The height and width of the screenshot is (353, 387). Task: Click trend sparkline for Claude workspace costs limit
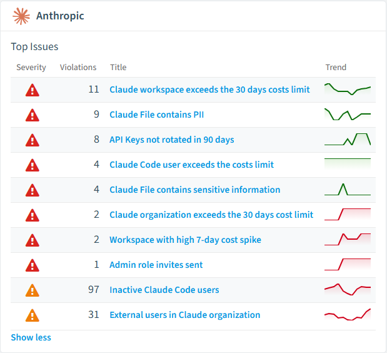click(x=348, y=90)
